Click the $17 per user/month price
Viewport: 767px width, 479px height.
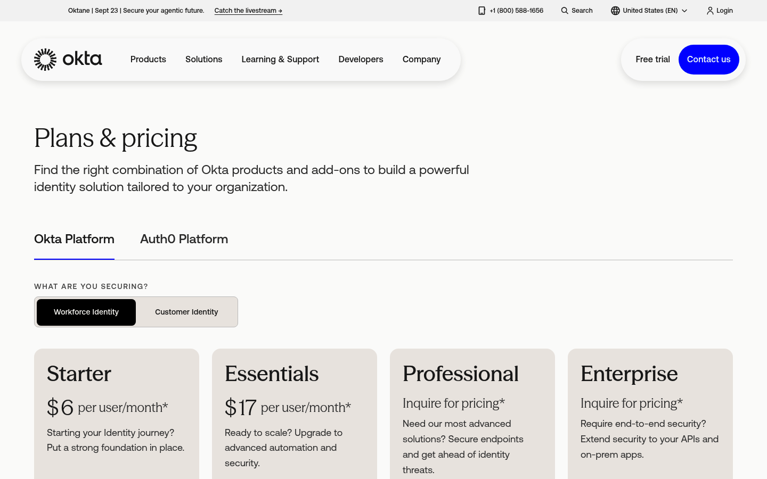(x=288, y=408)
